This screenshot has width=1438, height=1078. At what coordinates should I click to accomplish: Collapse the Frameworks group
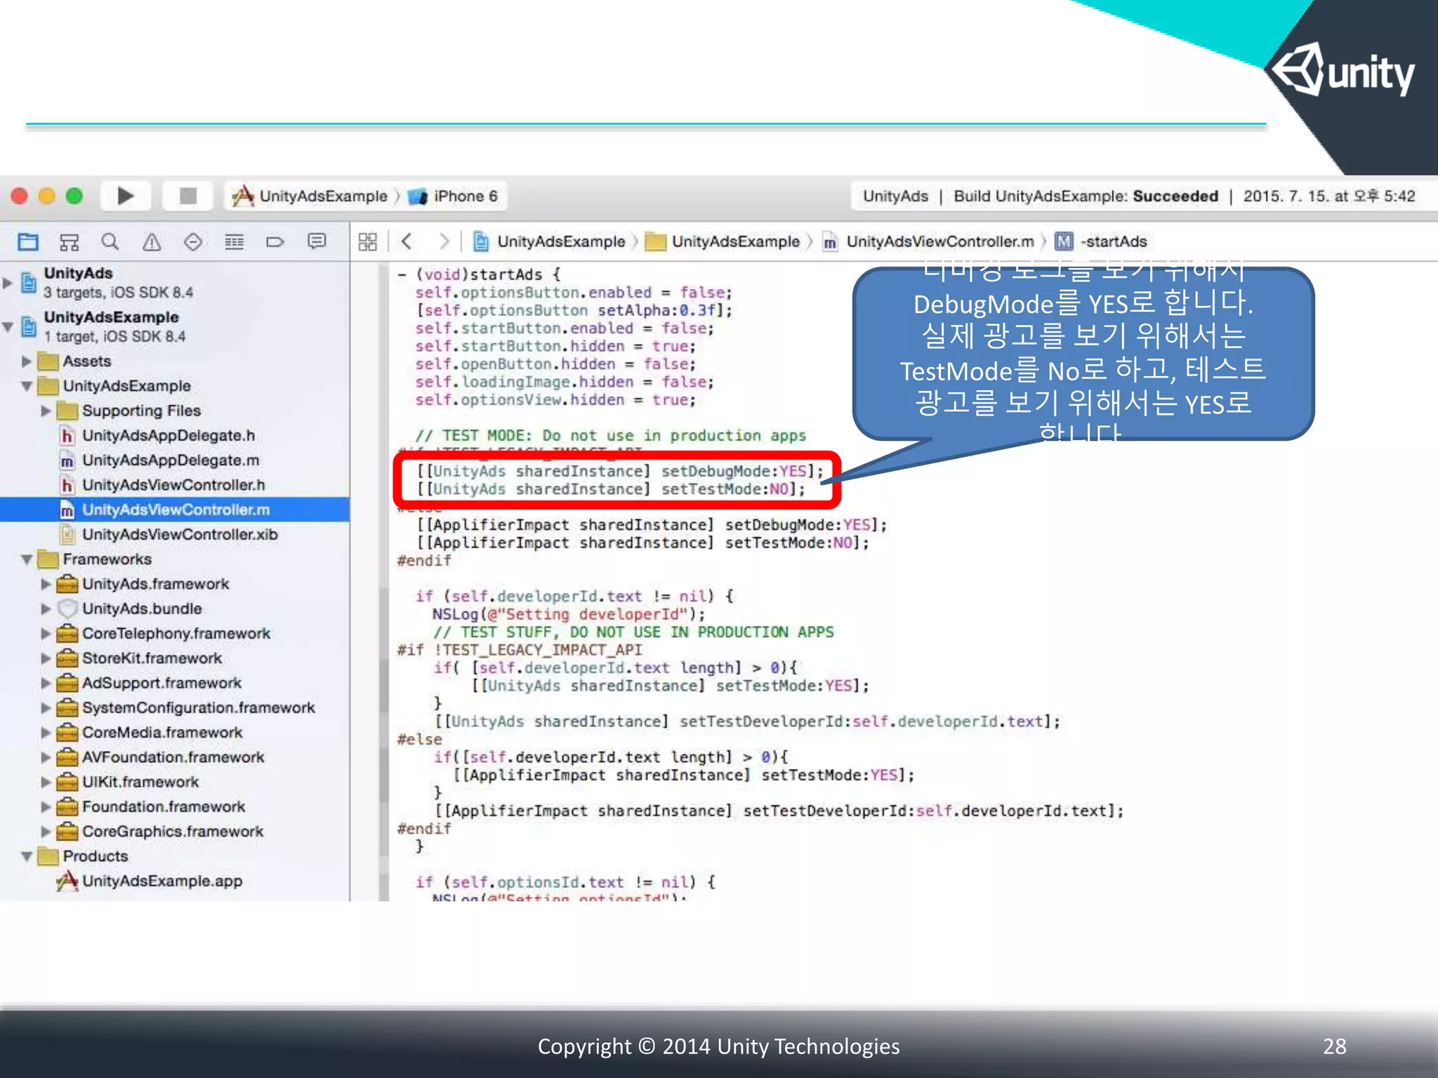pos(27,559)
